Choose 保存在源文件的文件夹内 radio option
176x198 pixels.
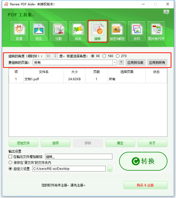coord(10,163)
